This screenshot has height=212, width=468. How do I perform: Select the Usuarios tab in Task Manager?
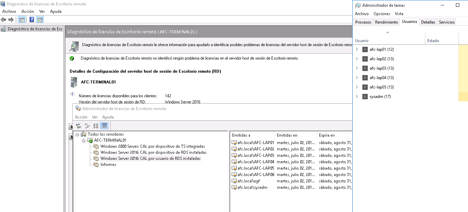(x=409, y=22)
